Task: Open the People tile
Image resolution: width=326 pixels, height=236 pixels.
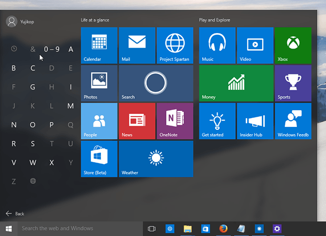Action: [99, 121]
